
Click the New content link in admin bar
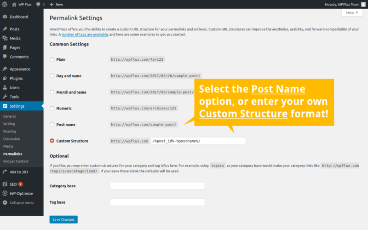point(59,5)
